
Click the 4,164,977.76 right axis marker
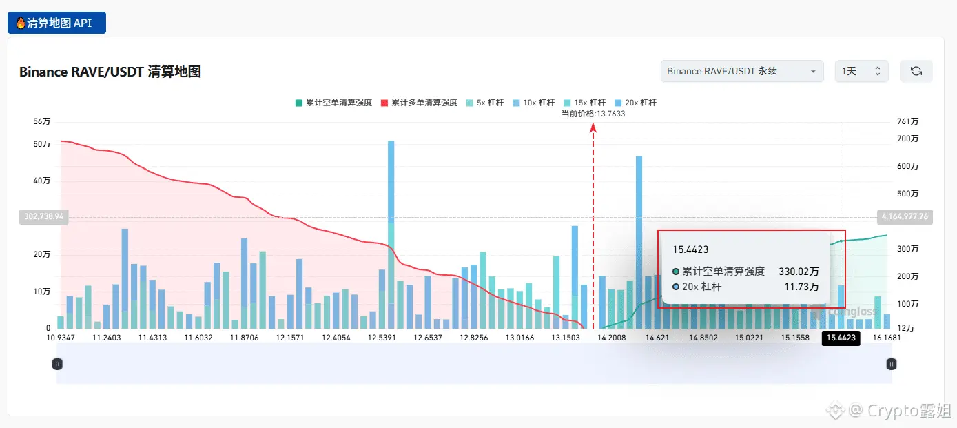pos(905,216)
